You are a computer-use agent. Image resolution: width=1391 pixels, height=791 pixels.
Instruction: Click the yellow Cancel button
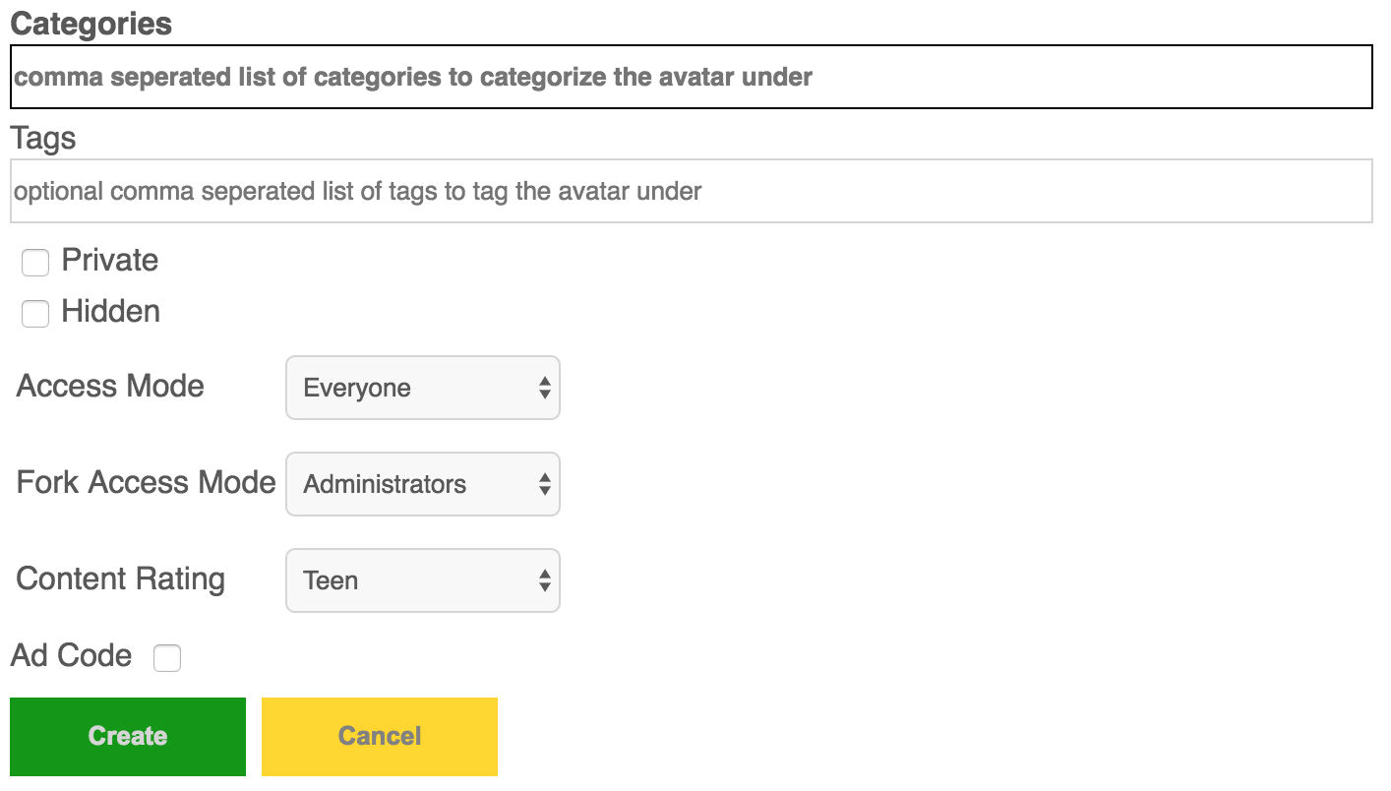[x=380, y=737]
